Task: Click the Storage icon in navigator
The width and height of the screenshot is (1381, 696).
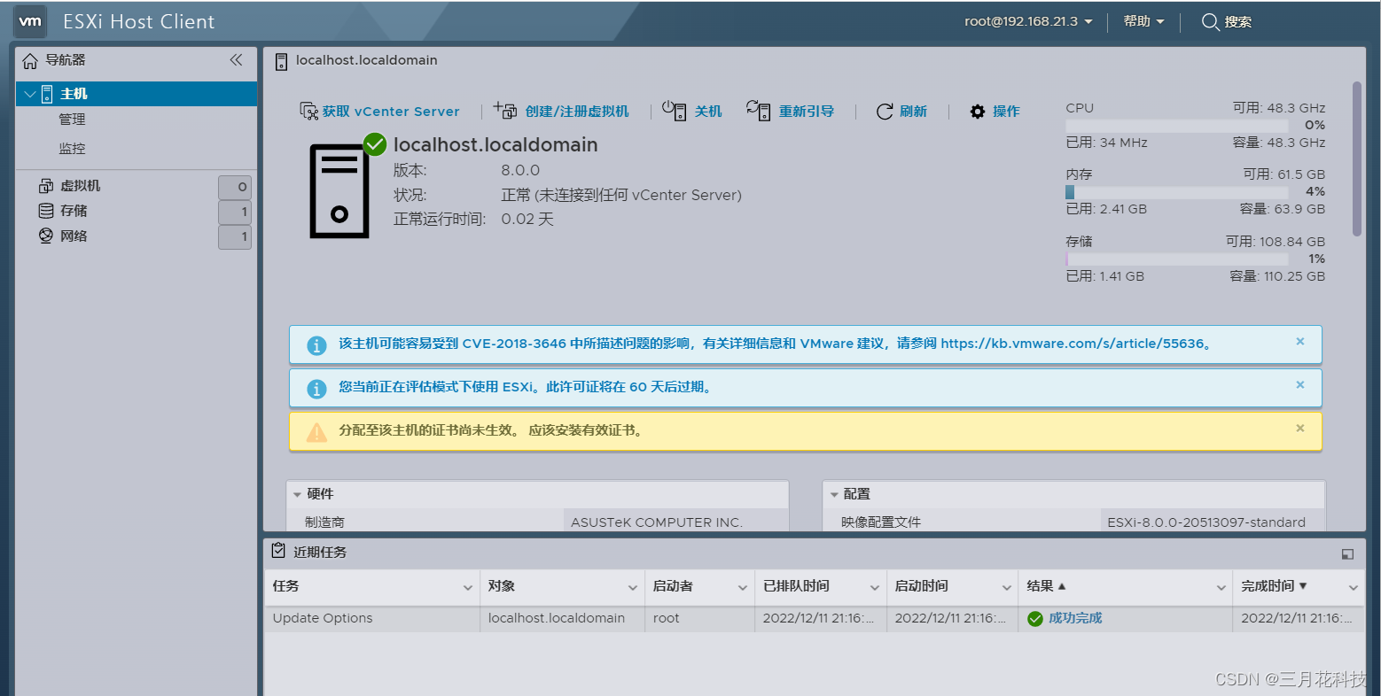Action: tap(46, 211)
